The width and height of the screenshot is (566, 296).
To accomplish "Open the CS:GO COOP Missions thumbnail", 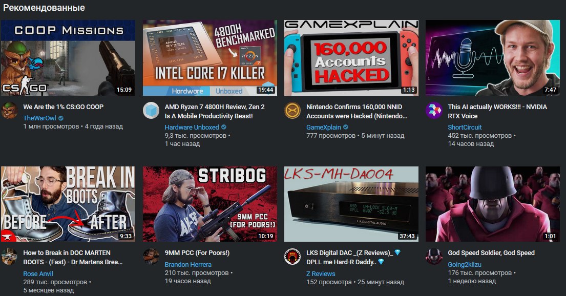I will click(68, 58).
